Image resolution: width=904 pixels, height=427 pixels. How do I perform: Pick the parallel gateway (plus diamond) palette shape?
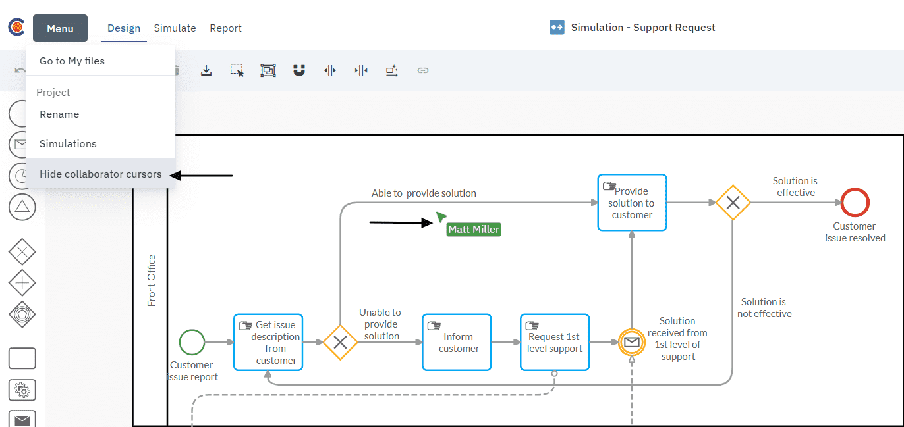pyautogui.click(x=22, y=283)
